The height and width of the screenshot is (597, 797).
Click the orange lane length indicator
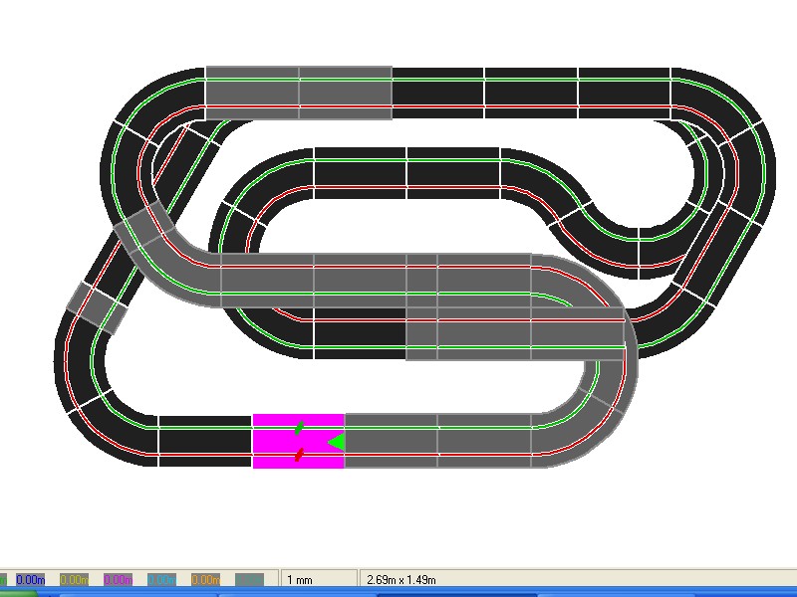(205, 579)
